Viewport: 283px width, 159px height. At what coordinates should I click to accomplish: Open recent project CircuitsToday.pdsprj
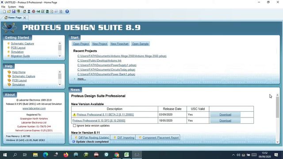(106, 70)
